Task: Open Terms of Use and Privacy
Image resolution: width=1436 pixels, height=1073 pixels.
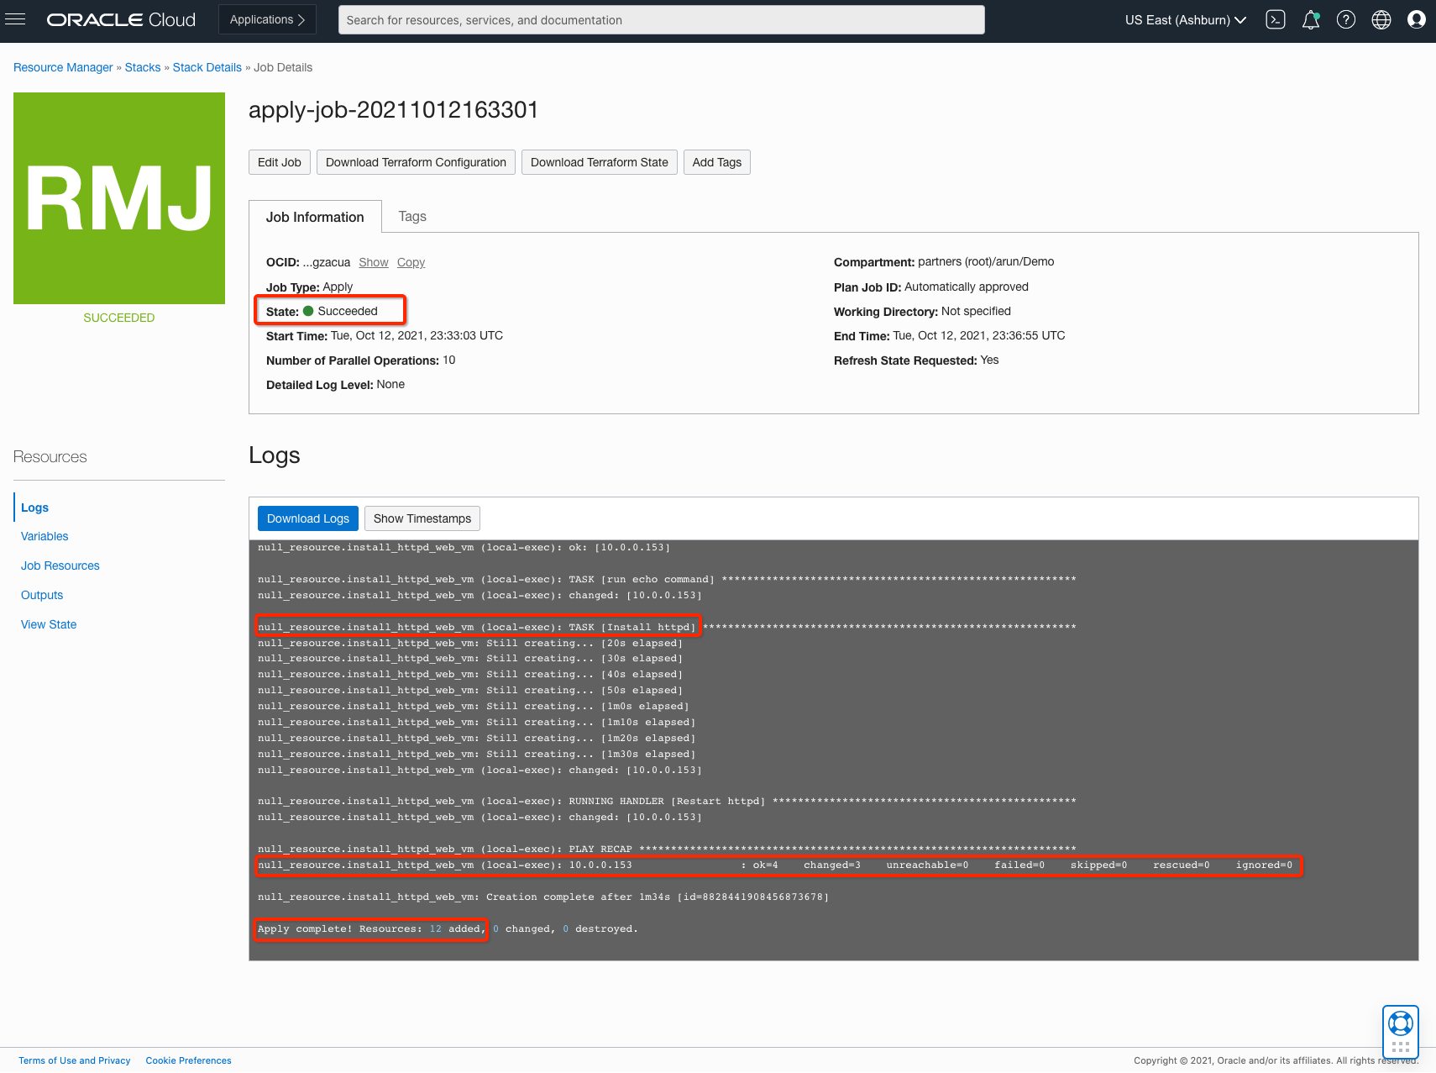Action: click(x=75, y=1060)
